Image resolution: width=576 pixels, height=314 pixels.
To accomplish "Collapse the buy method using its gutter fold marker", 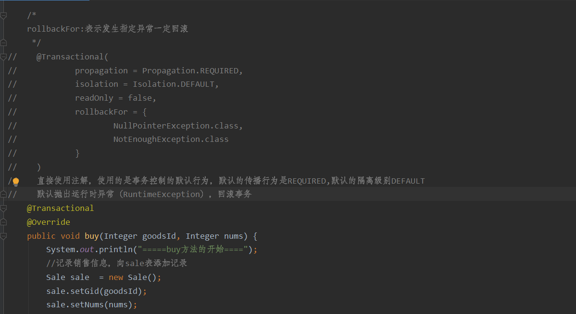I will [x=4, y=236].
